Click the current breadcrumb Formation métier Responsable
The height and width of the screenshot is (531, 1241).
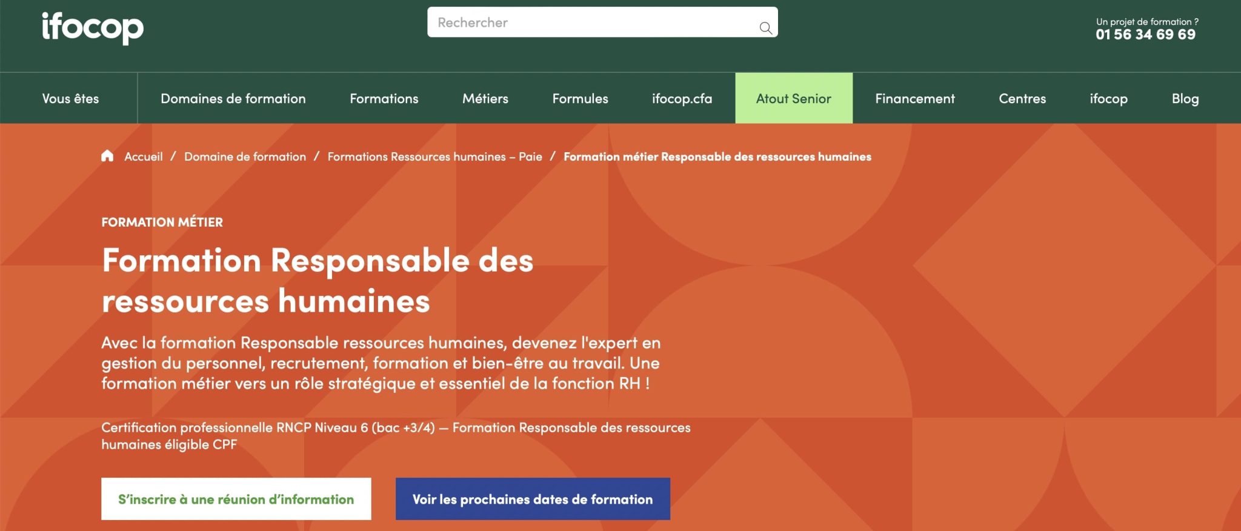[717, 156]
